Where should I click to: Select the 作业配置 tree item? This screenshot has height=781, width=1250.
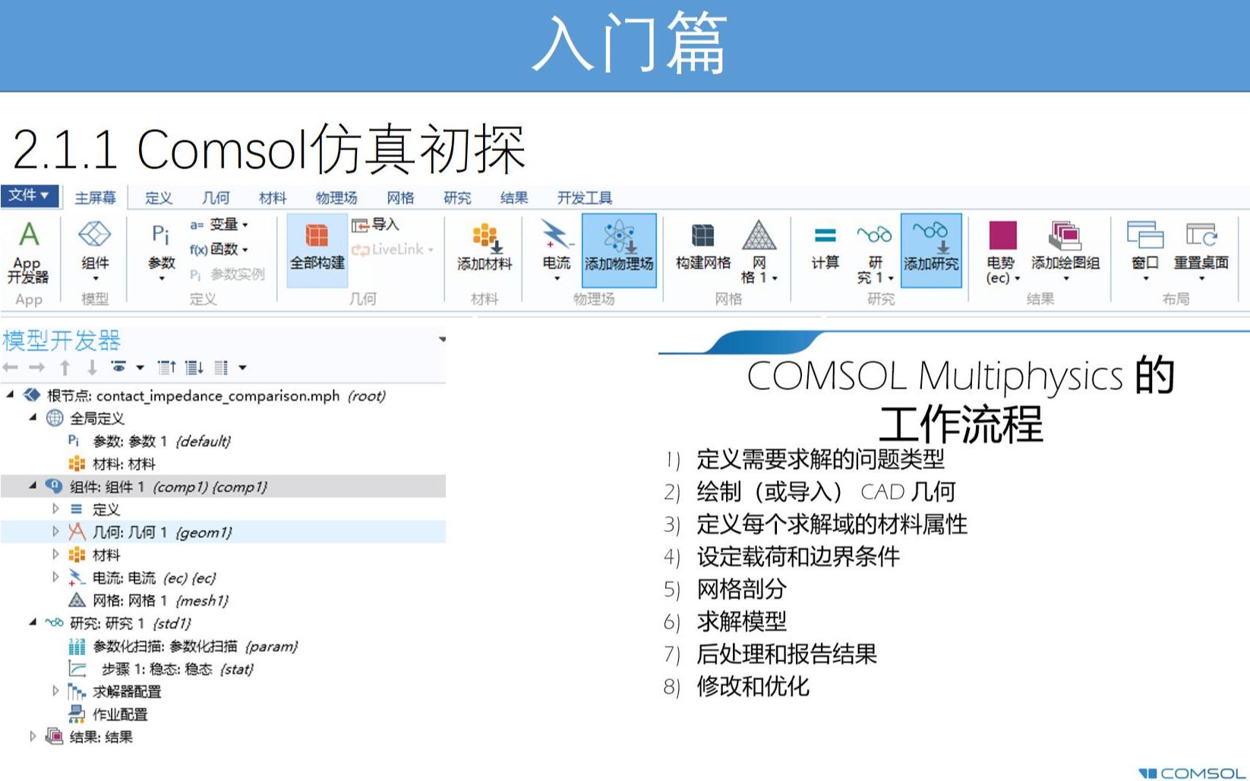point(107,714)
